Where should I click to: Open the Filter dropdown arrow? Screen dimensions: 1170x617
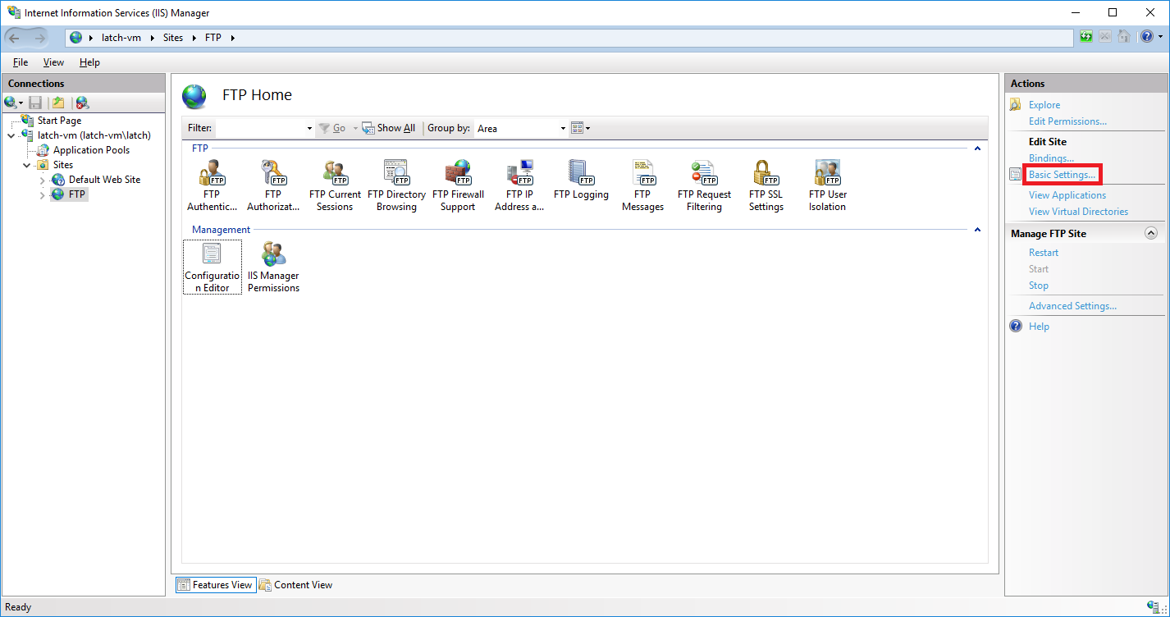click(x=309, y=129)
